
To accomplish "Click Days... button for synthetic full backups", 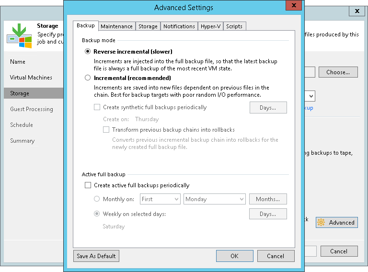I will [268, 108].
